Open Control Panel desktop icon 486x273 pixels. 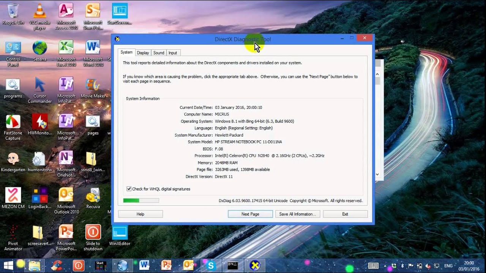coord(13,53)
